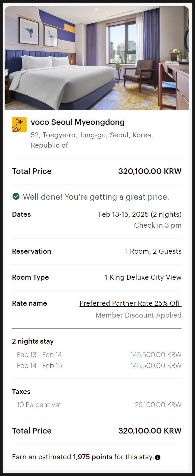This screenshot has width=195, height=476.
Task: Click the bottom Total Price 320,100.00 KRW amount
Action: 150,431
